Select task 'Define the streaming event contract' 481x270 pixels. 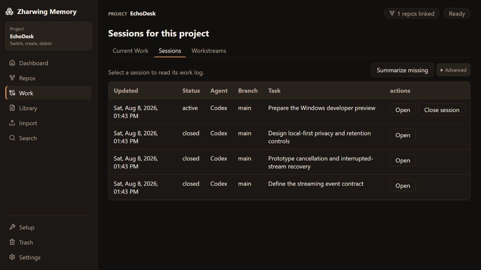click(316, 184)
